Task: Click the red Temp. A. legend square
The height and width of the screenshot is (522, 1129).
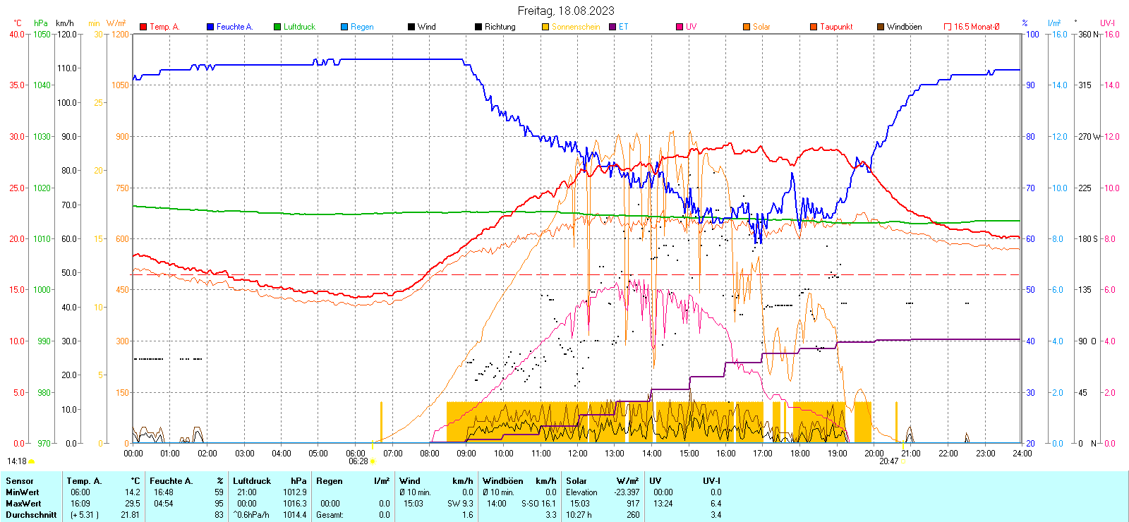Action: (x=143, y=27)
